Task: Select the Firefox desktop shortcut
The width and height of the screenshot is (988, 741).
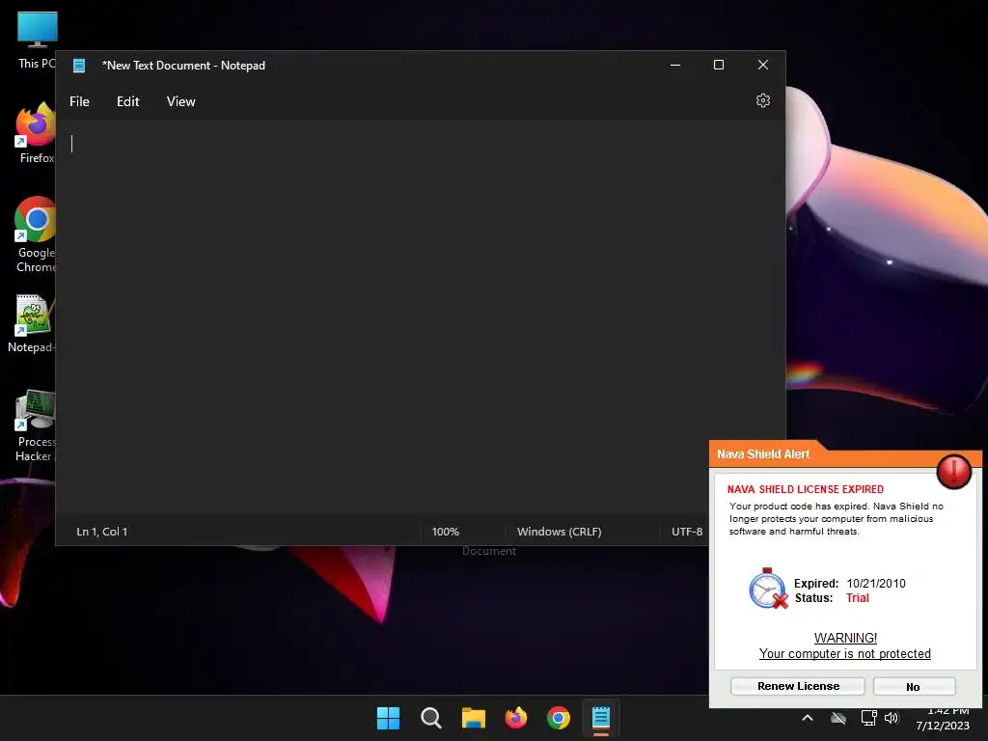Action: pos(36,133)
